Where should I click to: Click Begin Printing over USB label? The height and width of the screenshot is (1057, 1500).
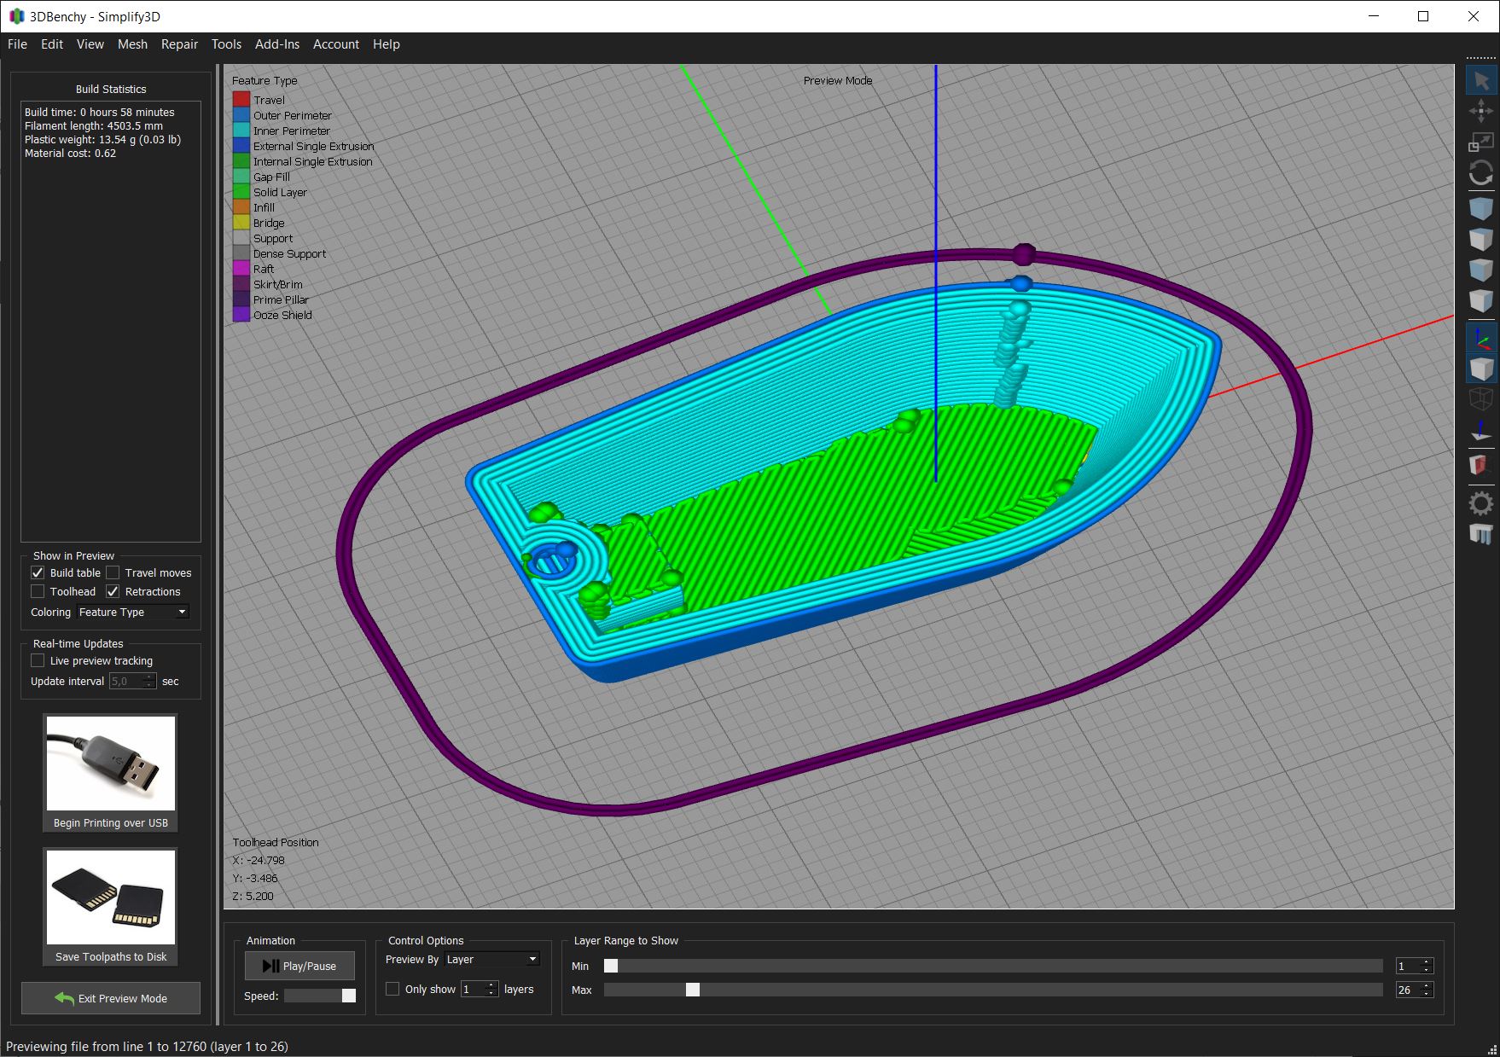[x=111, y=822]
